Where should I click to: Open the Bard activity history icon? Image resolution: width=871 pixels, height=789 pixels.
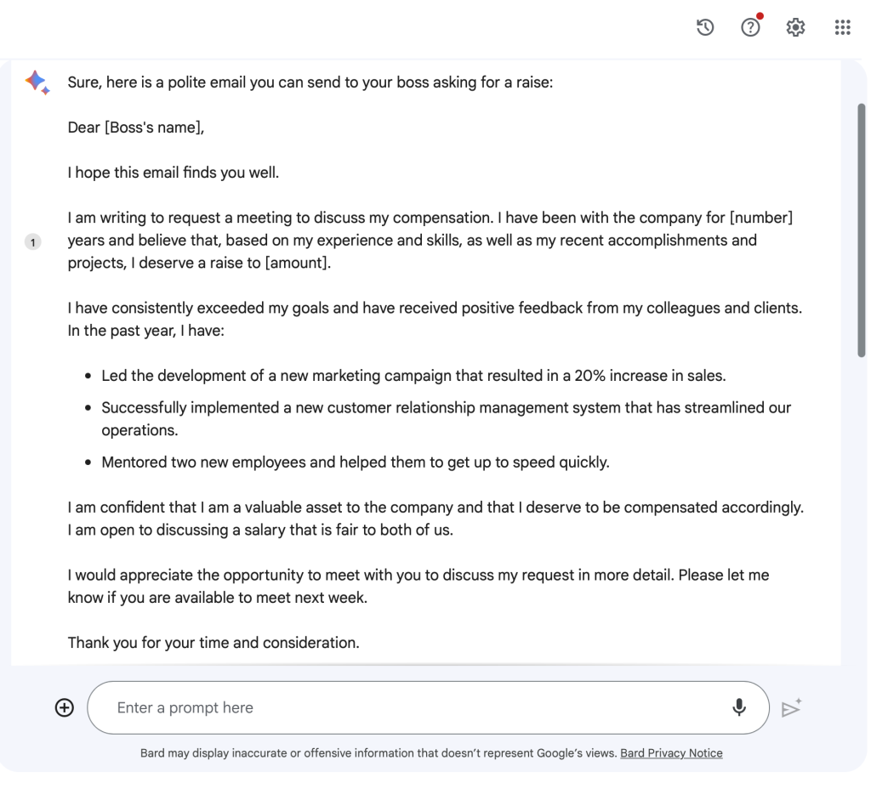coord(704,28)
